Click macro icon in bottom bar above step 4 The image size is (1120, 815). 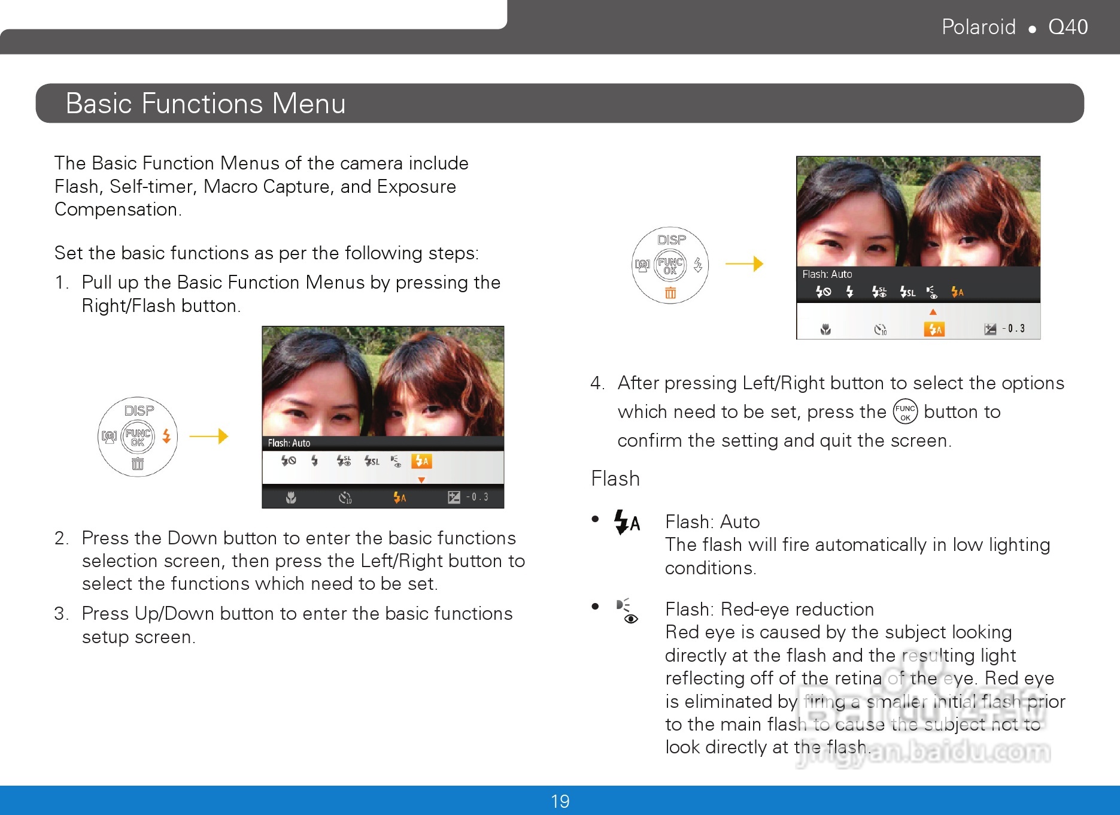(825, 329)
